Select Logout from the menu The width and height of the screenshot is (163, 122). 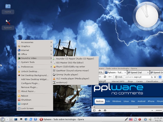[35, 104]
